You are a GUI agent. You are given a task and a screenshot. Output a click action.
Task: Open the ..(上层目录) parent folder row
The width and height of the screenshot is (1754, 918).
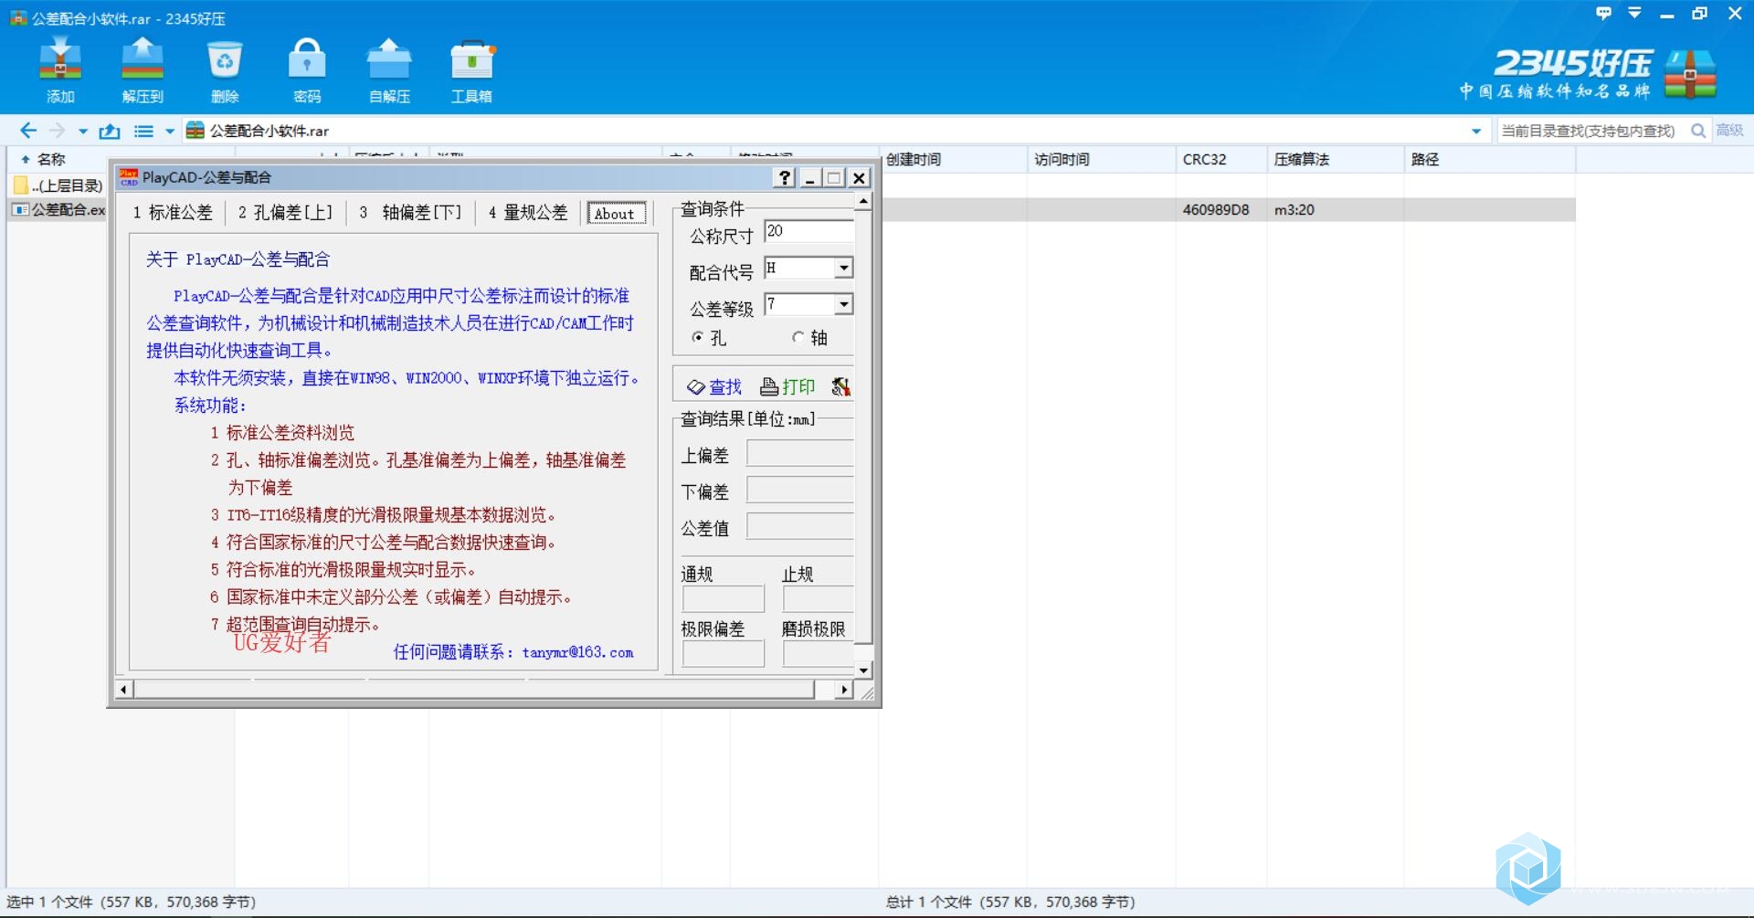tap(57, 185)
